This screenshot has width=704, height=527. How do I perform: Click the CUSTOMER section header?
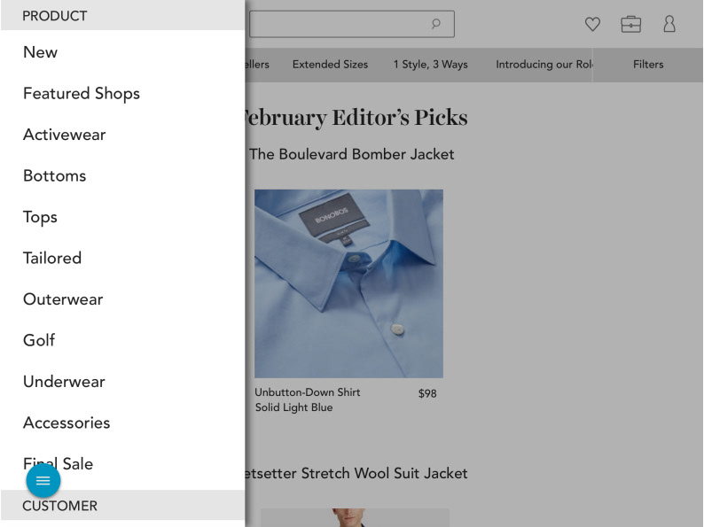coord(122,505)
